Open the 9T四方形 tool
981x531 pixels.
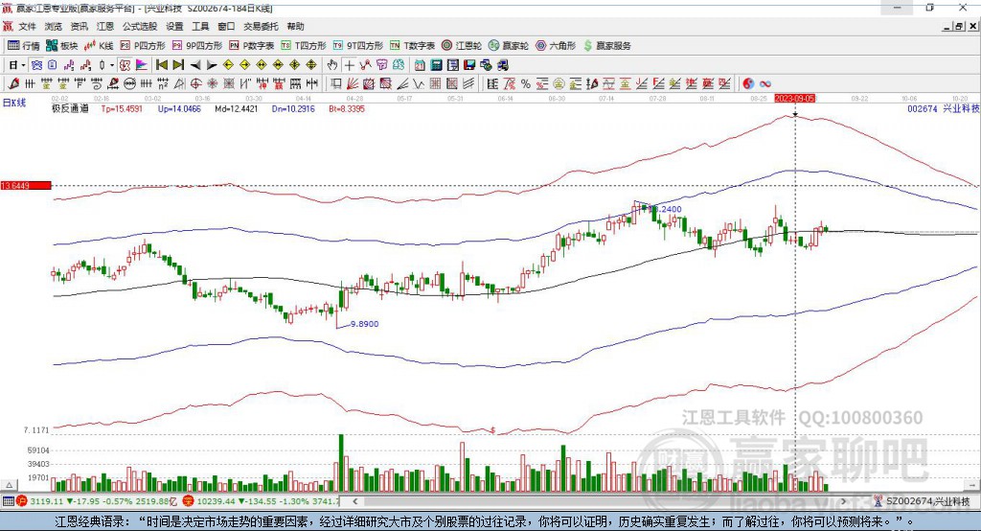click(358, 46)
